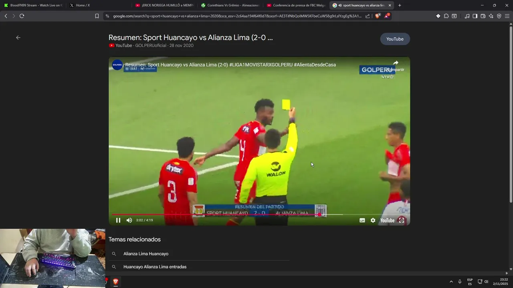This screenshot has height=288, width=513.
Task: Open the system volume tray icon
Action: (486, 282)
